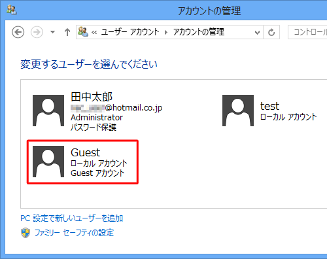Expand the arrow after ユーザー アカウント breadcrumb
327x259 pixels.
coord(166,33)
